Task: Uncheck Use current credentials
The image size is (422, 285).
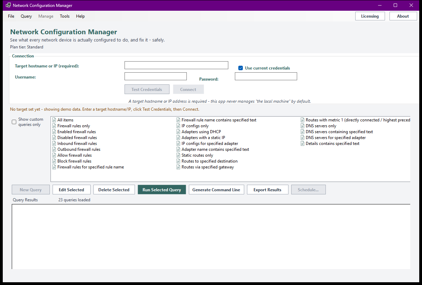Action: pyautogui.click(x=241, y=68)
